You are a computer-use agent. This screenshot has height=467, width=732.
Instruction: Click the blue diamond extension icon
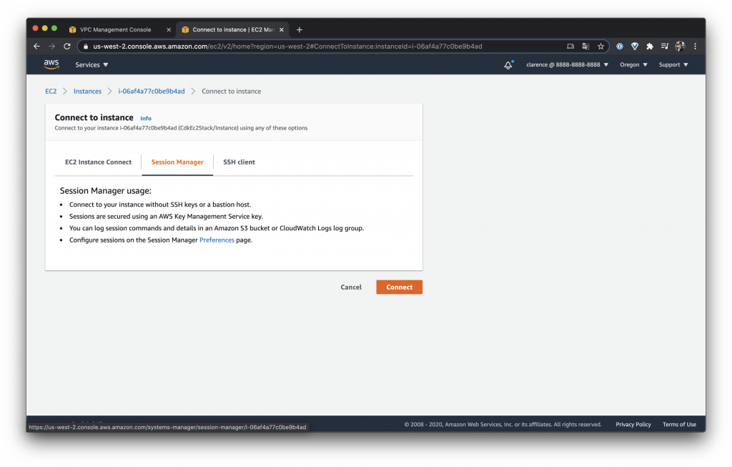tap(635, 46)
